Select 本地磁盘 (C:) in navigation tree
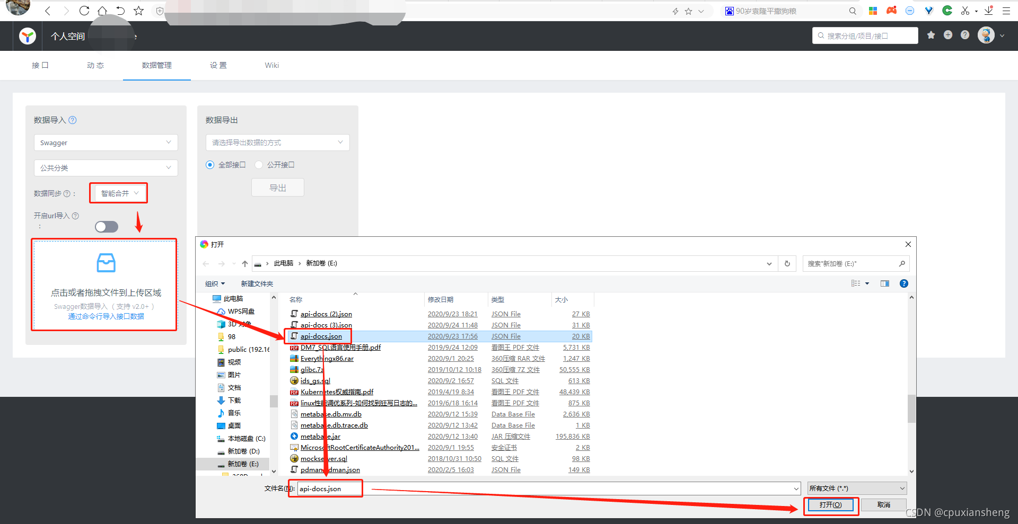This screenshot has width=1018, height=524. point(246,439)
